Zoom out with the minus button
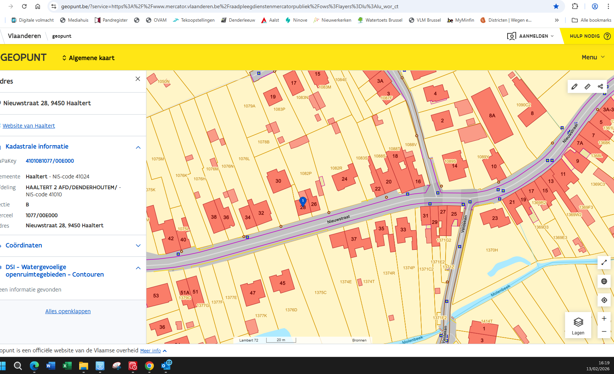Viewport: 614px width, 374px height. pos(604,331)
